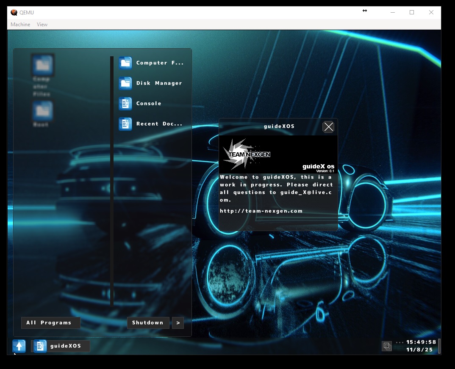455x369 pixels.
Task: Open the Machine menu in QEMU
Action: [20, 24]
